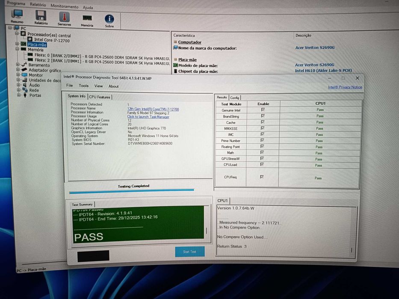
Task: Click the icon beside Chipset da placa-mãe
Action: coord(175,71)
